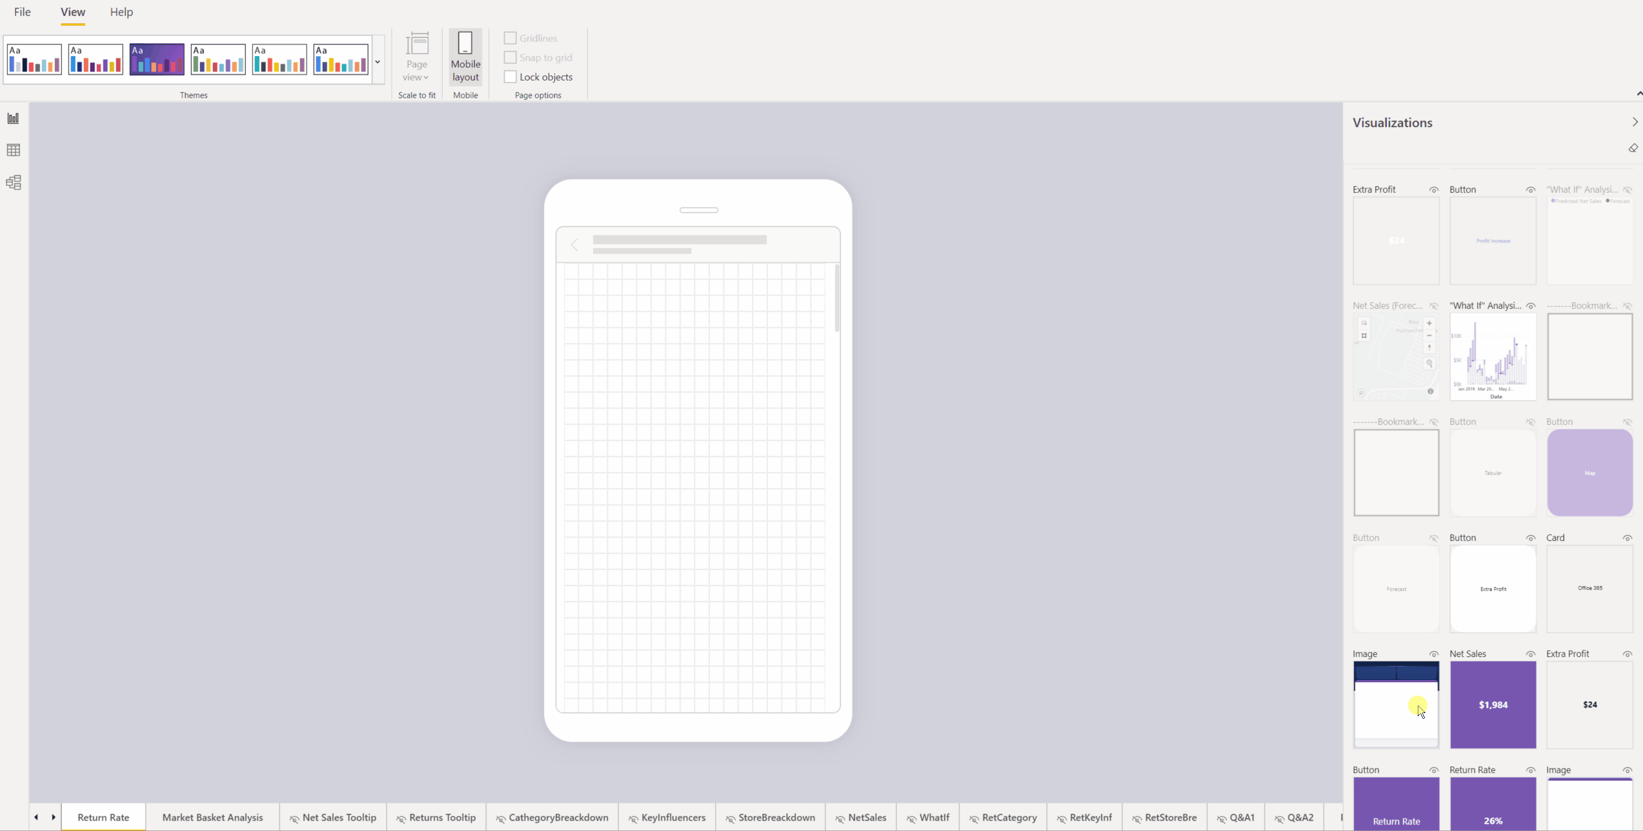Toggle visibility eye of Image visual above cursor
Viewport: 1643px width, 831px height.
[x=1433, y=654]
